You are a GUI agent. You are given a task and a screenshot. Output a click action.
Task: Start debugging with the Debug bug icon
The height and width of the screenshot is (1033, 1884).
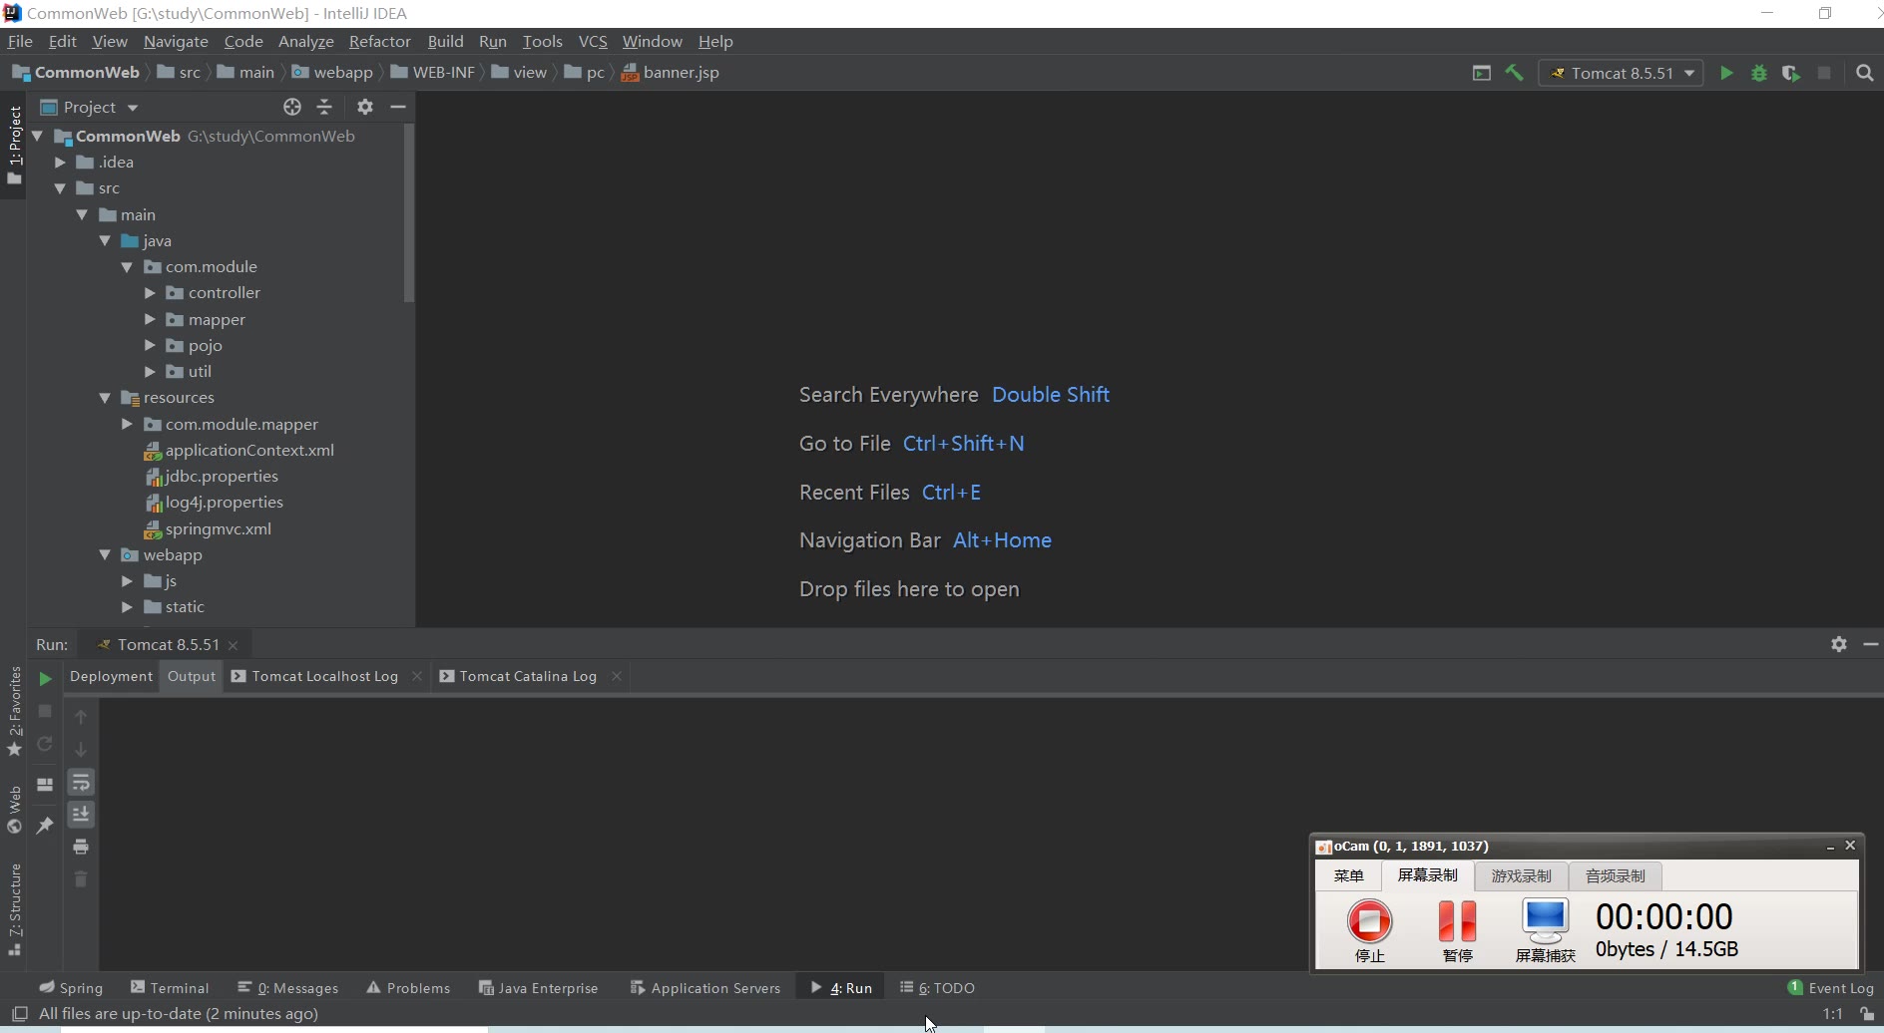(1759, 73)
